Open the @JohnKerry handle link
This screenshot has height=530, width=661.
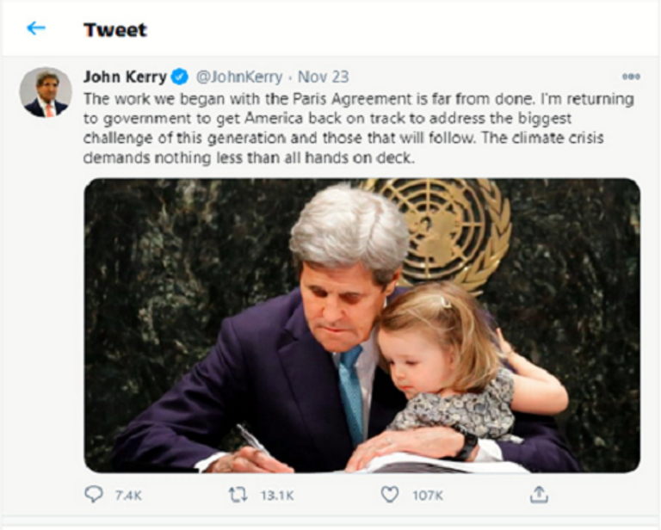coord(240,77)
